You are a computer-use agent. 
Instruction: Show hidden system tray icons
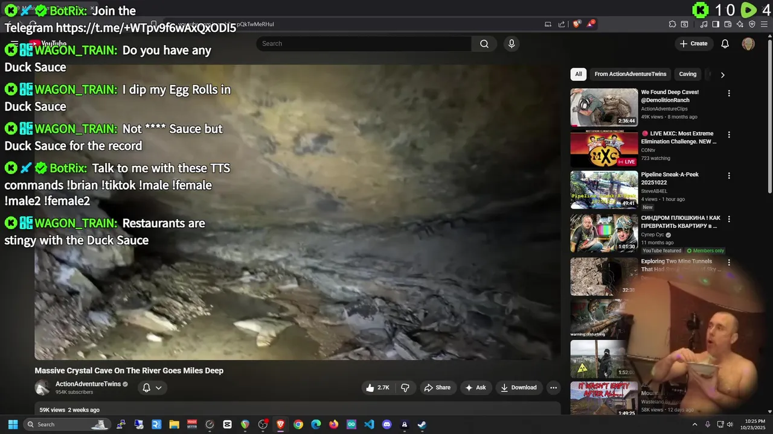click(x=694, y=424)
